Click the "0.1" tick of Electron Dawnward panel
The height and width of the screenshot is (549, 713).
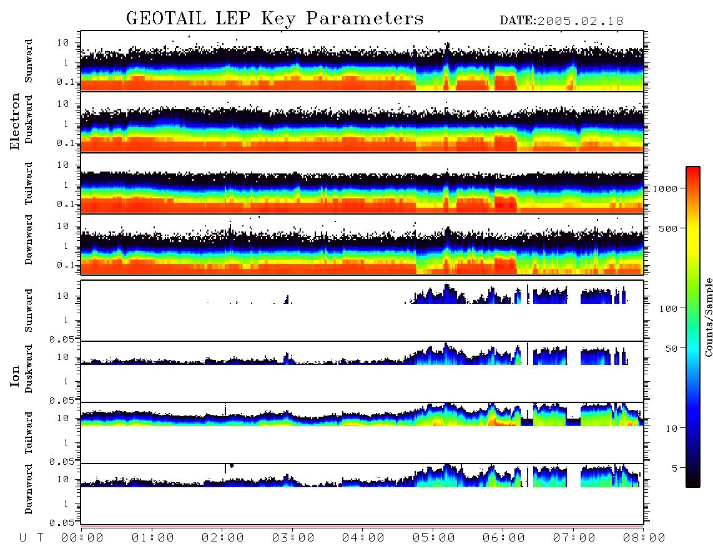(66, 265)
